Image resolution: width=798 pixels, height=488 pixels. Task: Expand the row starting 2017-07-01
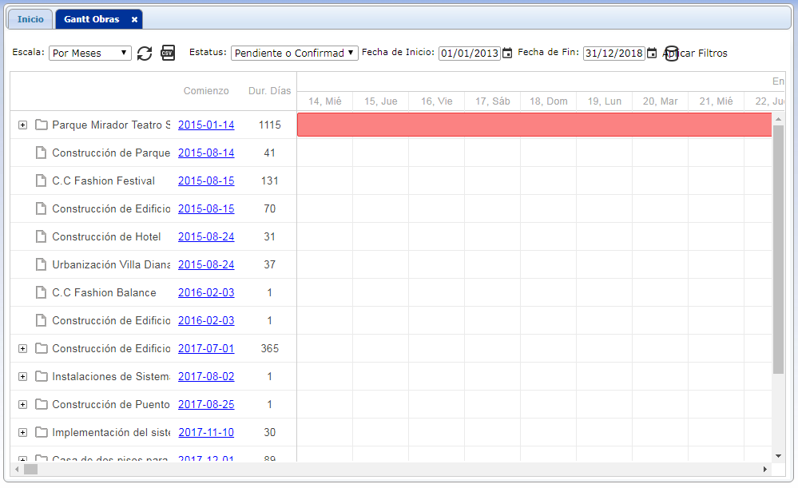click(22, 348)
